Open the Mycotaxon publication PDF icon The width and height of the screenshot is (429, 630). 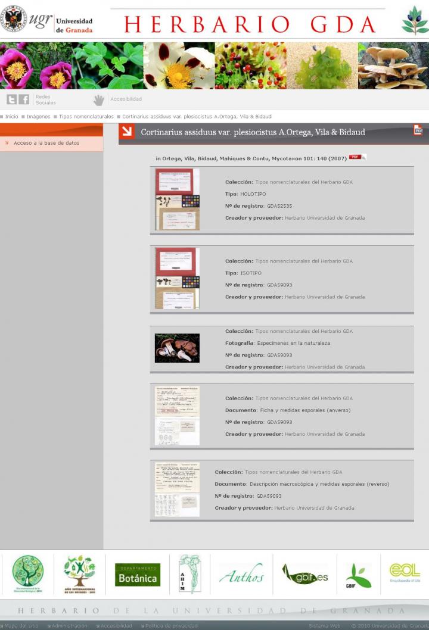click(356, 157)
